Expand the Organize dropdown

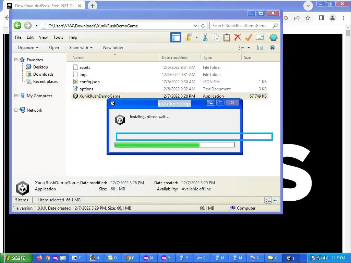point(28,48)
